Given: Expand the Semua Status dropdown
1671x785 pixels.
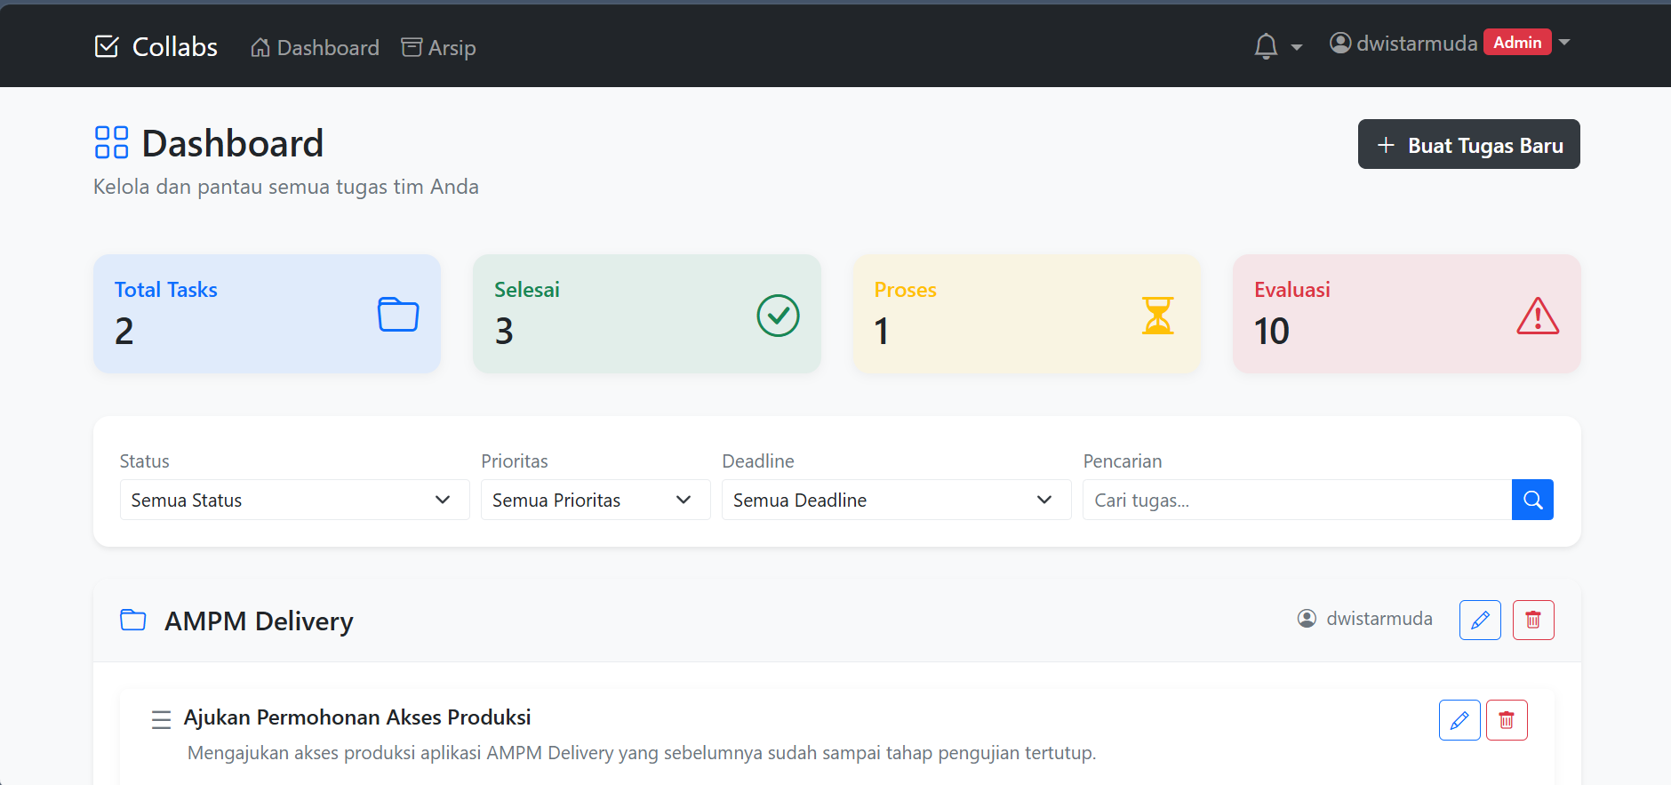Looking at the screenshot, I should tap(294, 500).
